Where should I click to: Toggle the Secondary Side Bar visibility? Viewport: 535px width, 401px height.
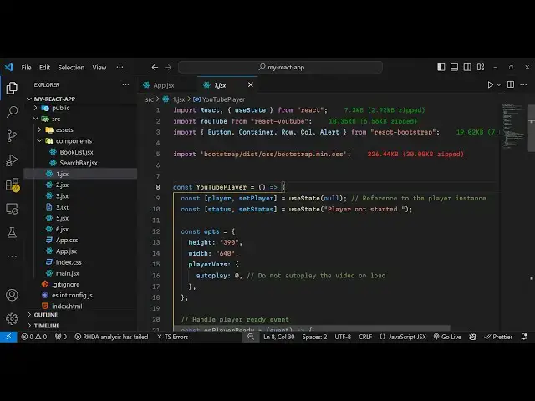click(467, 67)
